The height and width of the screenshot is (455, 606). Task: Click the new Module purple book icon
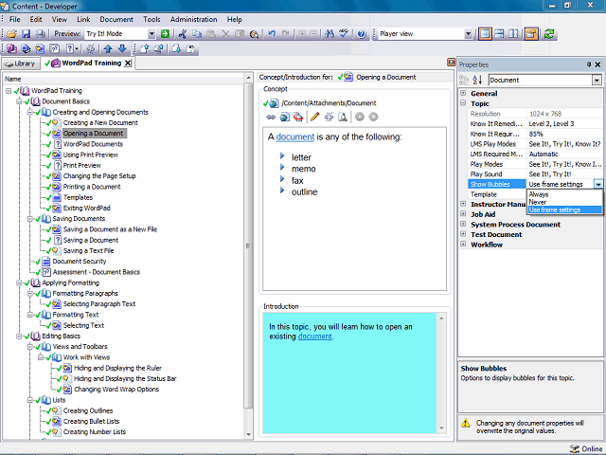[x=11, y=48]
